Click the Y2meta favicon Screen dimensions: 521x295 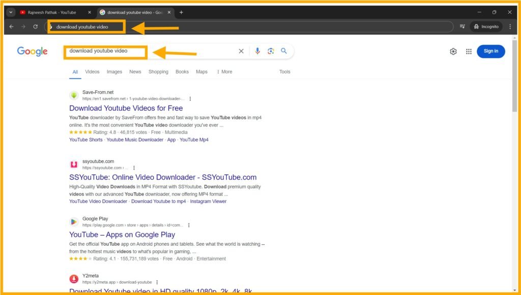pos(74,279)
